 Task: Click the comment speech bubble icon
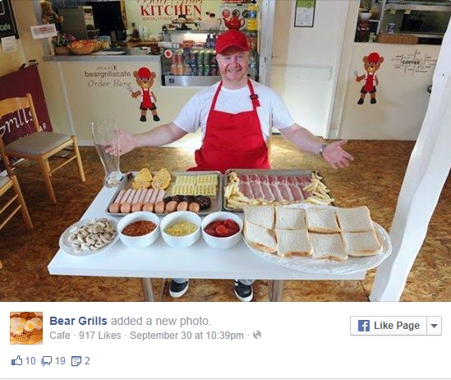click(46, 361)
